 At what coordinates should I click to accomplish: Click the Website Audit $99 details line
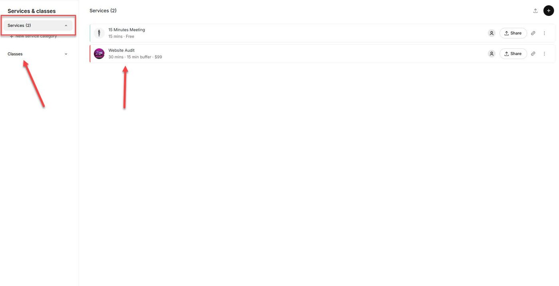pos(135,57)
